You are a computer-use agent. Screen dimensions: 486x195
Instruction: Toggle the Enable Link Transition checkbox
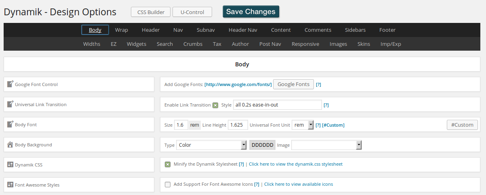tap(215, 105)
